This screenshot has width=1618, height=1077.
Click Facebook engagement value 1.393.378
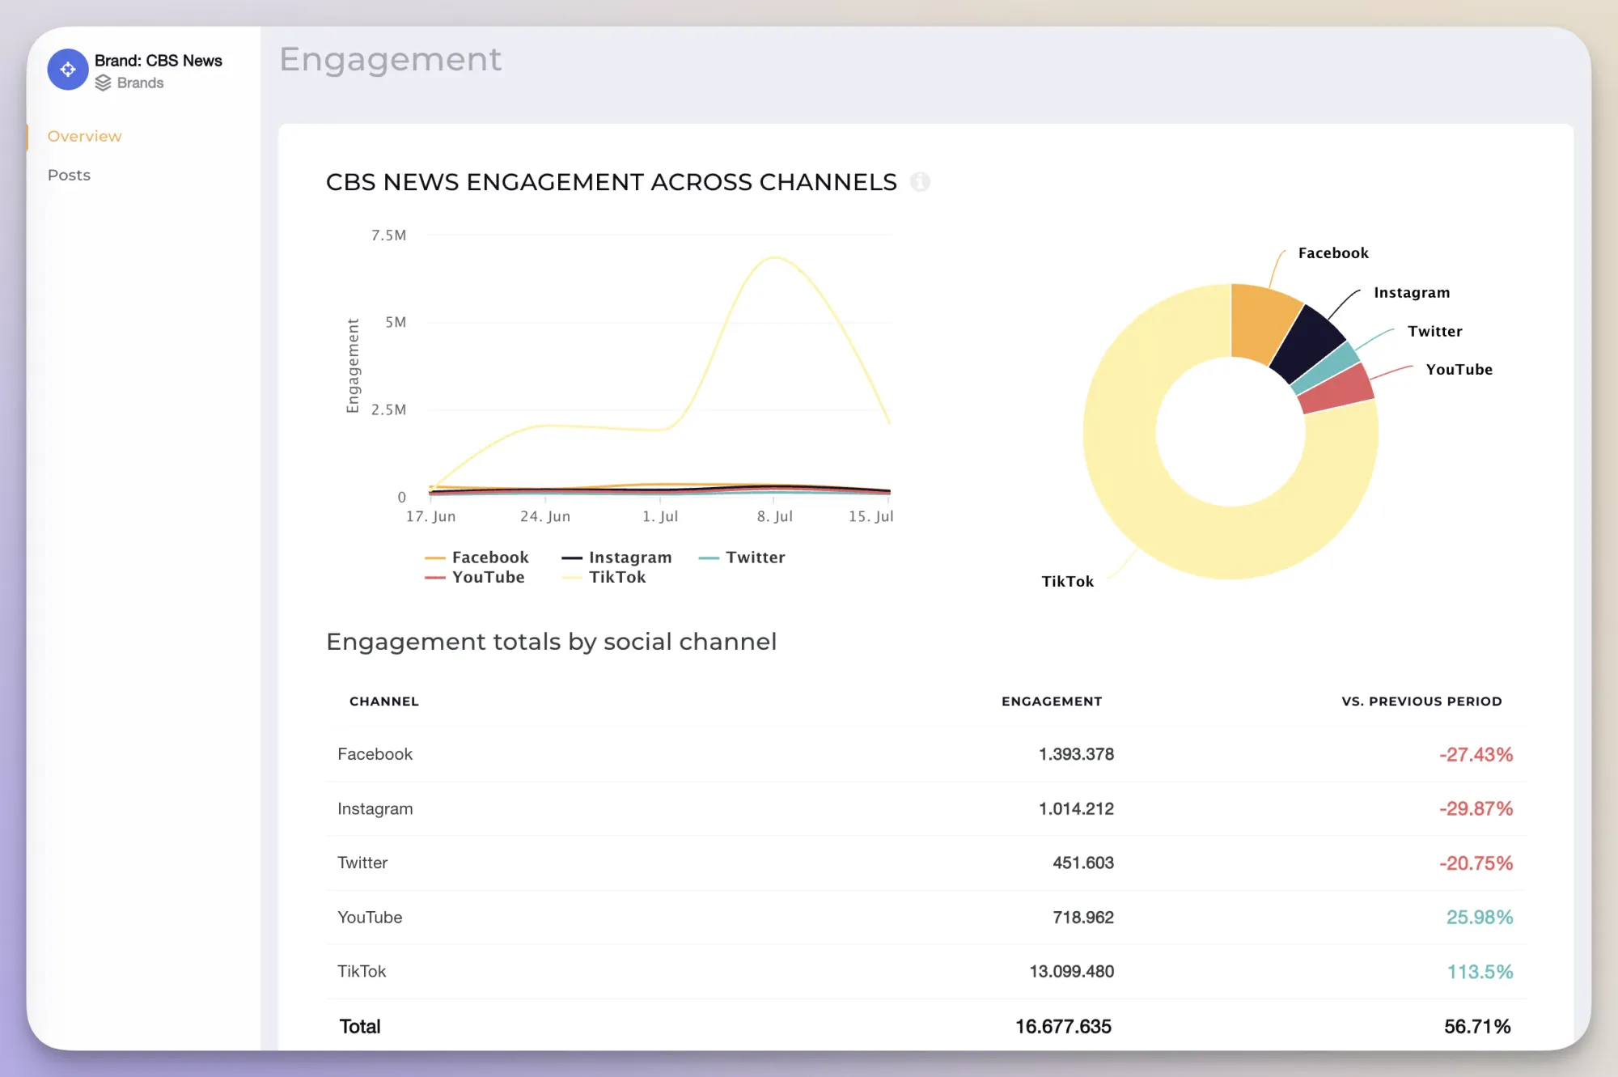click(x=1076, y=754)
